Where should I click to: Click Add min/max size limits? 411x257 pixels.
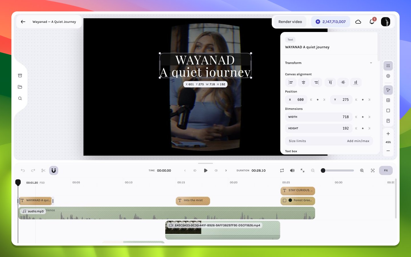pos(358,141)
